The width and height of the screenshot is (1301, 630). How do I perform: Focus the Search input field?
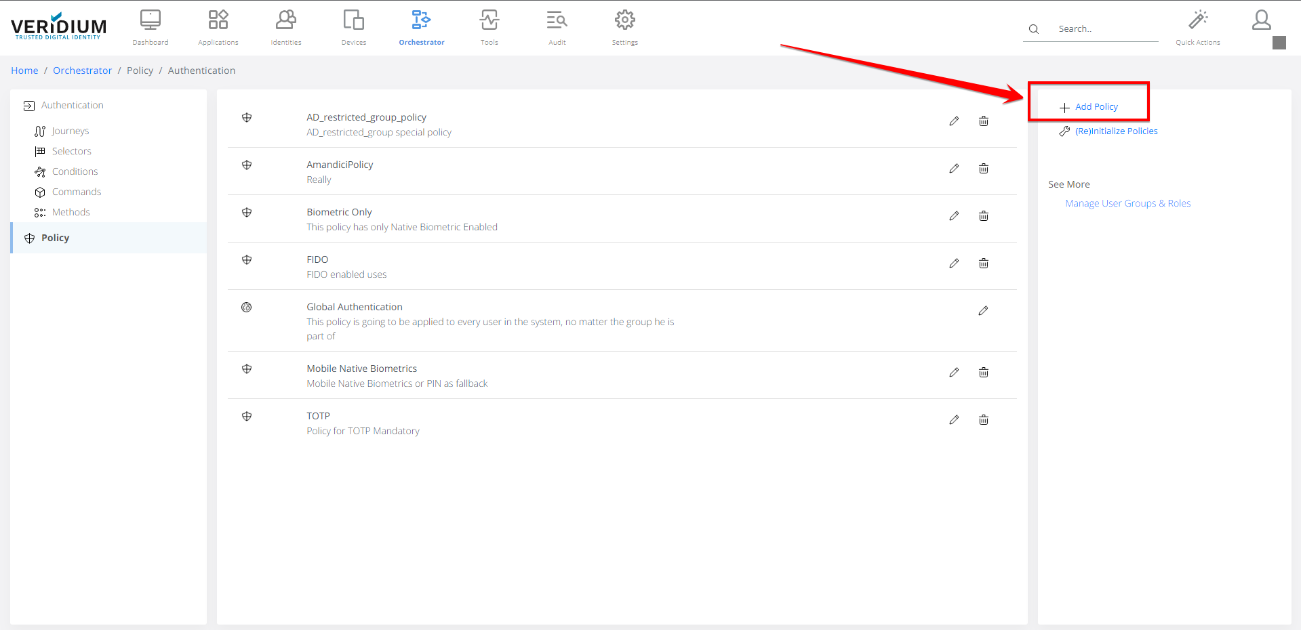(x=1105, y=29)
